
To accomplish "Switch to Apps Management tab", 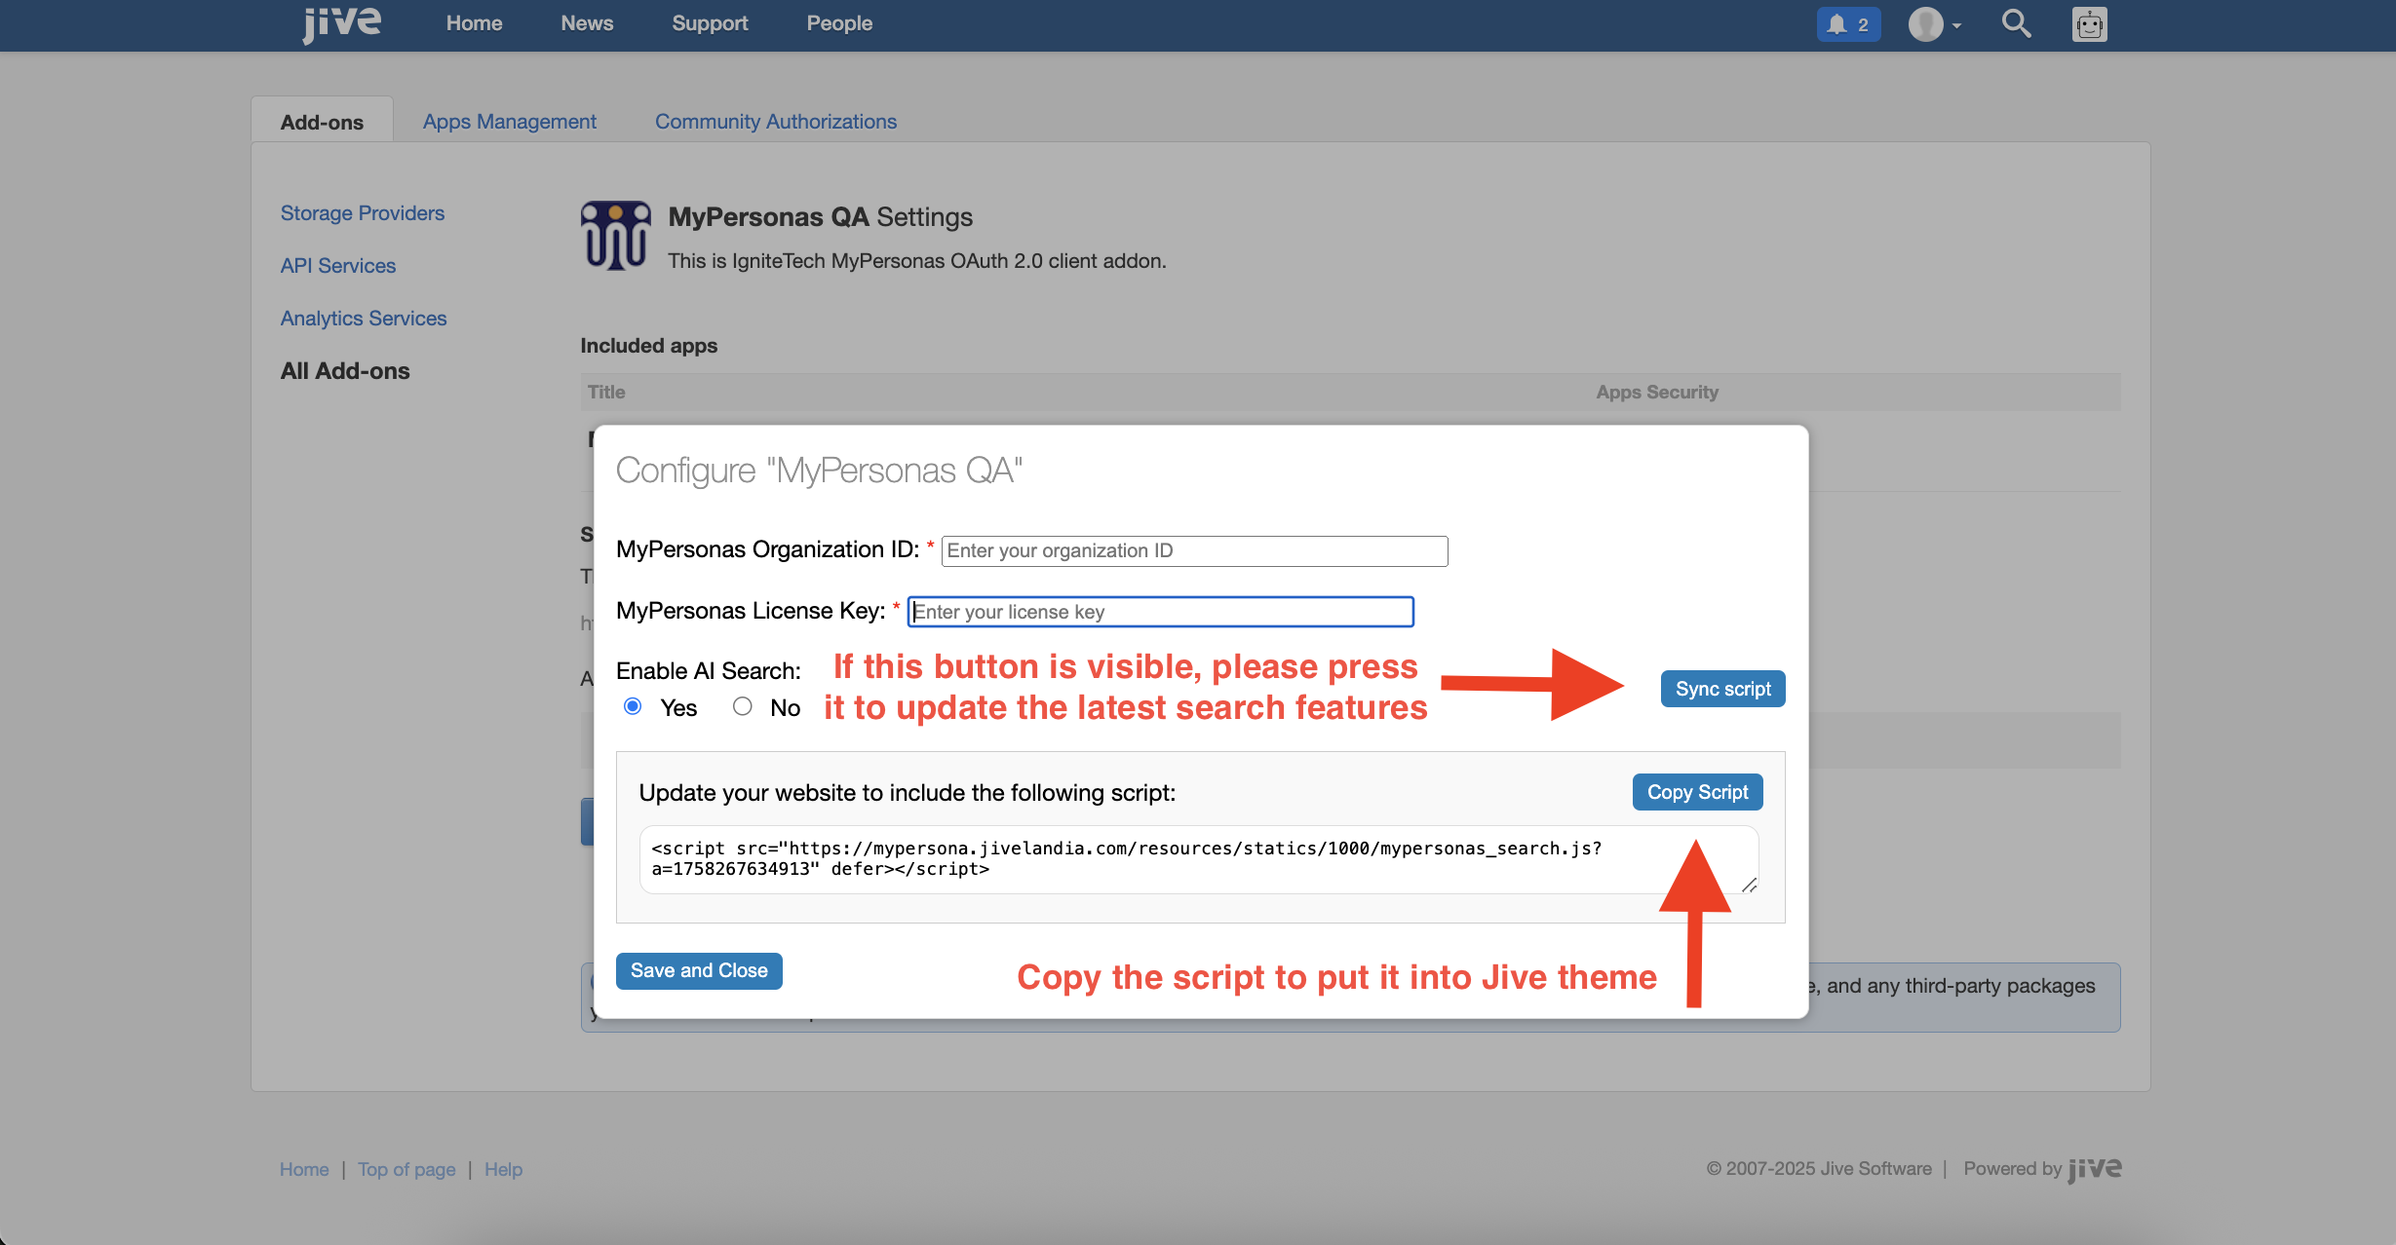I will (509, 121).
